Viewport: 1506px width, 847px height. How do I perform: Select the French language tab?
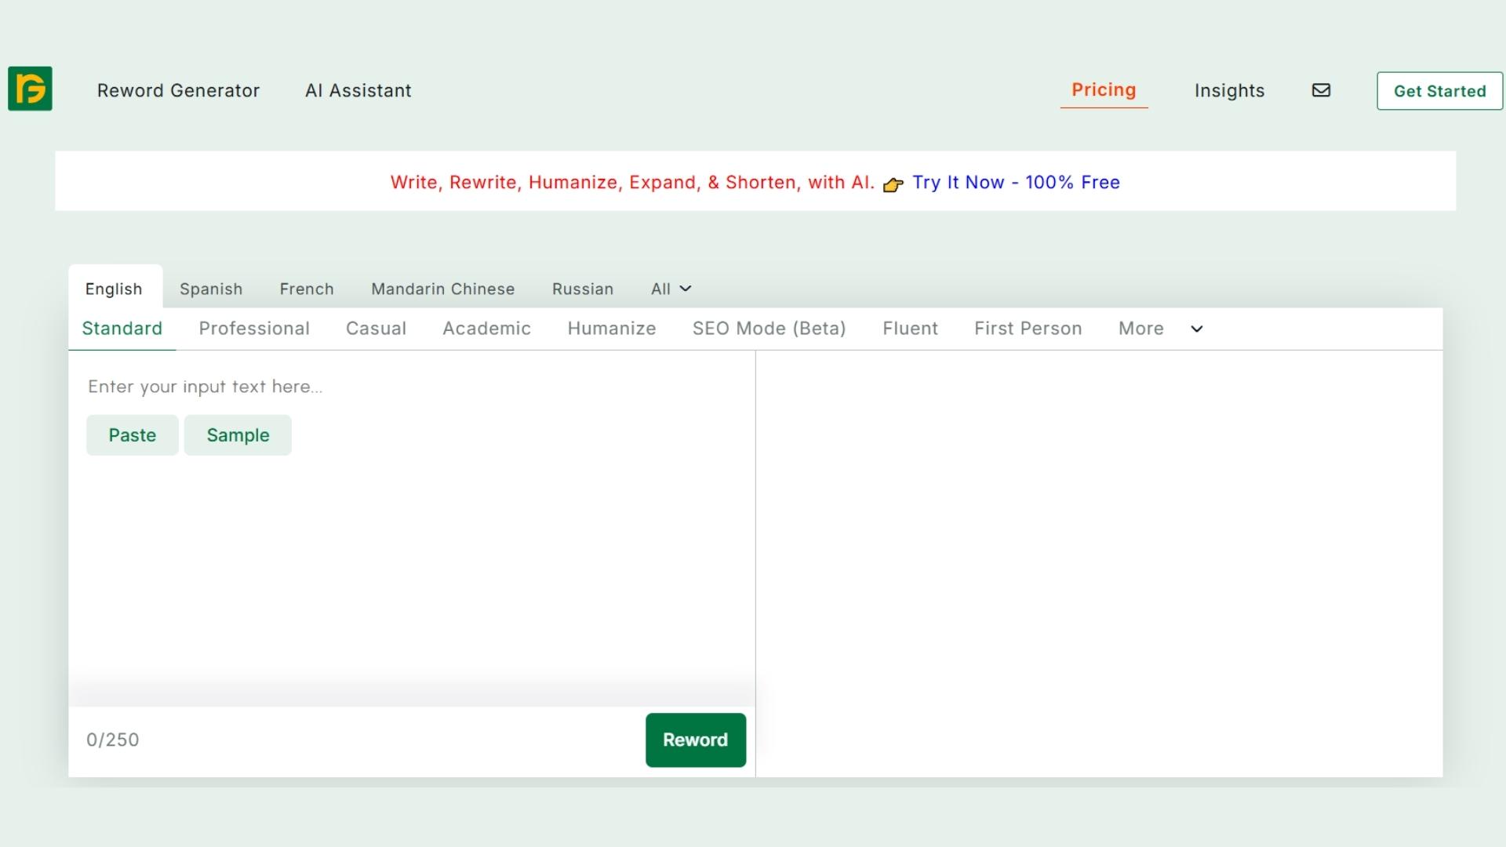click(x=307, y=289)
